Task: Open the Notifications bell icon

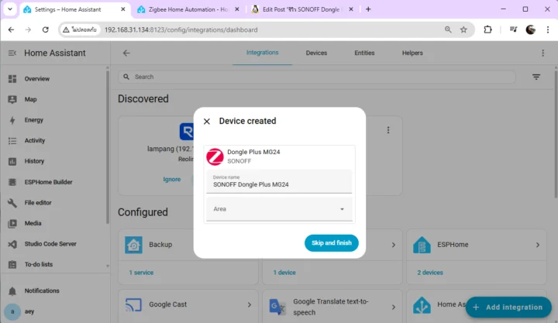Action: (12, 291)
